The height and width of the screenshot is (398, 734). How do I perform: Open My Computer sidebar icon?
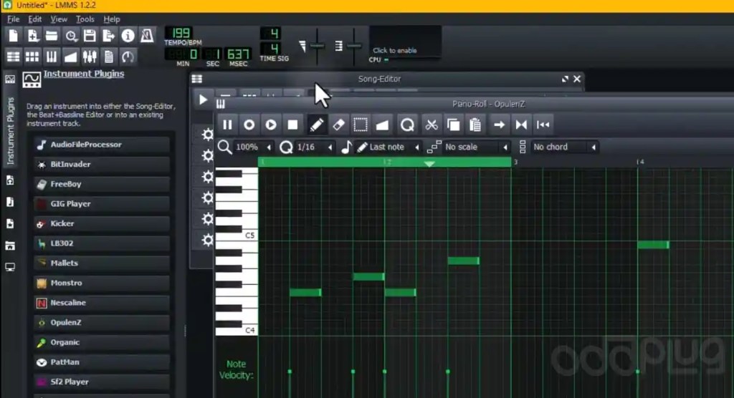pyautogui.click(x=10, y=267)
